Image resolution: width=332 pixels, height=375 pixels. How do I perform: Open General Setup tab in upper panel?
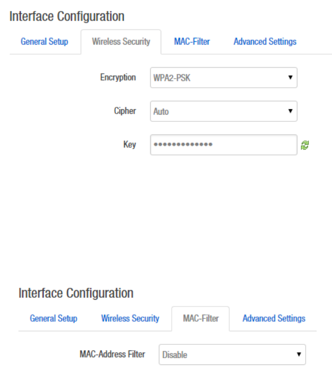pyautogui.click(x=44, y=42)
